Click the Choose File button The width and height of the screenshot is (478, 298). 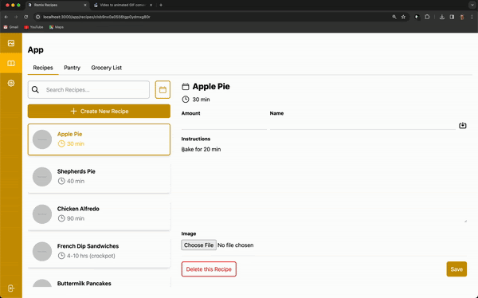(x=198, y=245)
